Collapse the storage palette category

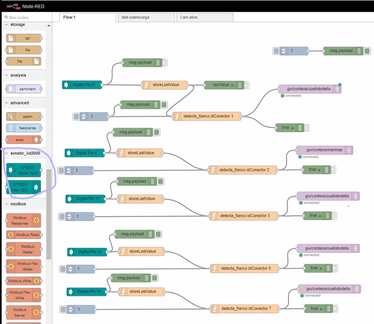coord(18,25)
